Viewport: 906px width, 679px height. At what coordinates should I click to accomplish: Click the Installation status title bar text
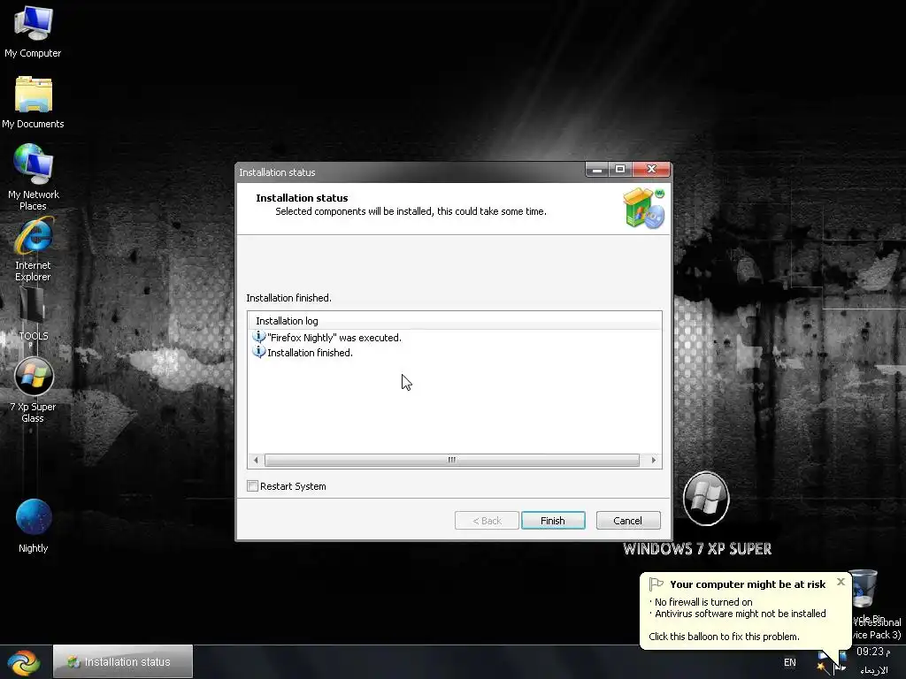tap(277, 172)
